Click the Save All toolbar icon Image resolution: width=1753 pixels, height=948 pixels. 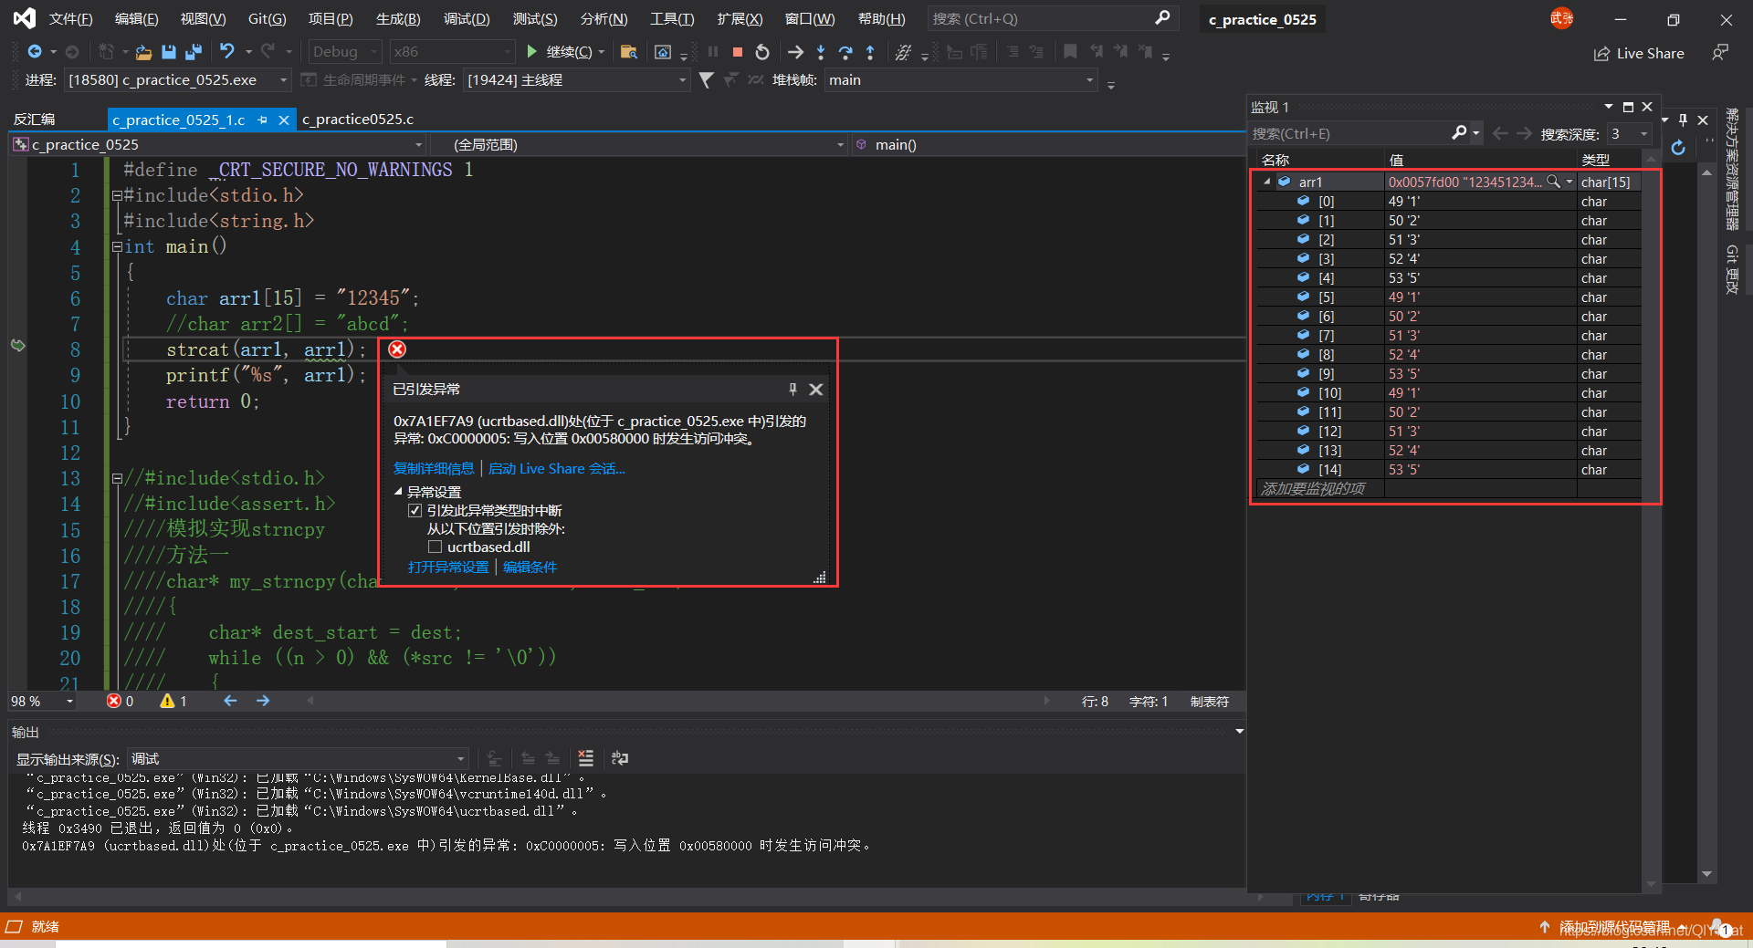coord(194,52)
